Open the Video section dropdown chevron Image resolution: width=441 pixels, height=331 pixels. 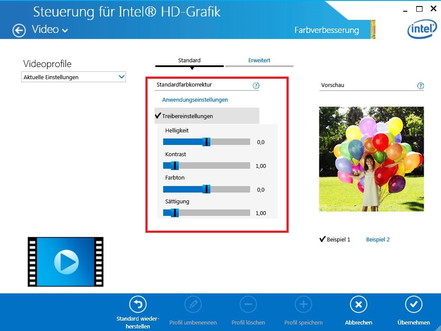pos(65,30)
